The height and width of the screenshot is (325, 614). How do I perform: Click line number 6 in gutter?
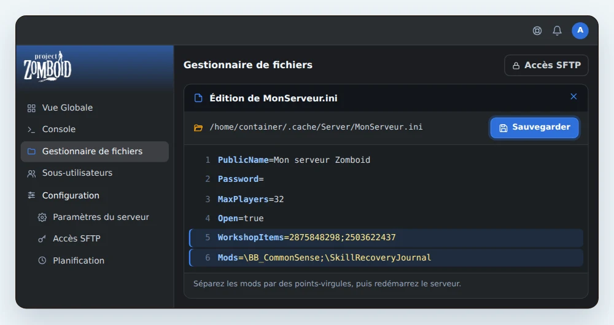tap(208, 258)
